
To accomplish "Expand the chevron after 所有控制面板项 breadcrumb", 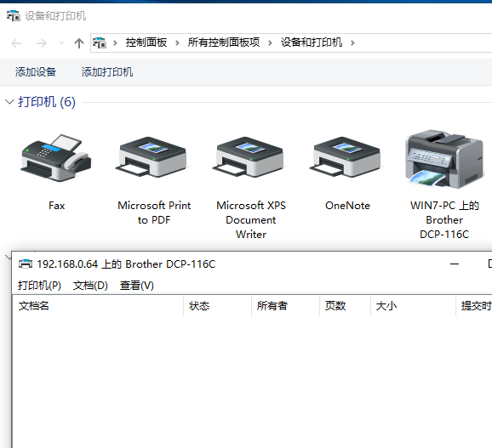I will click(x=270, y=43).
